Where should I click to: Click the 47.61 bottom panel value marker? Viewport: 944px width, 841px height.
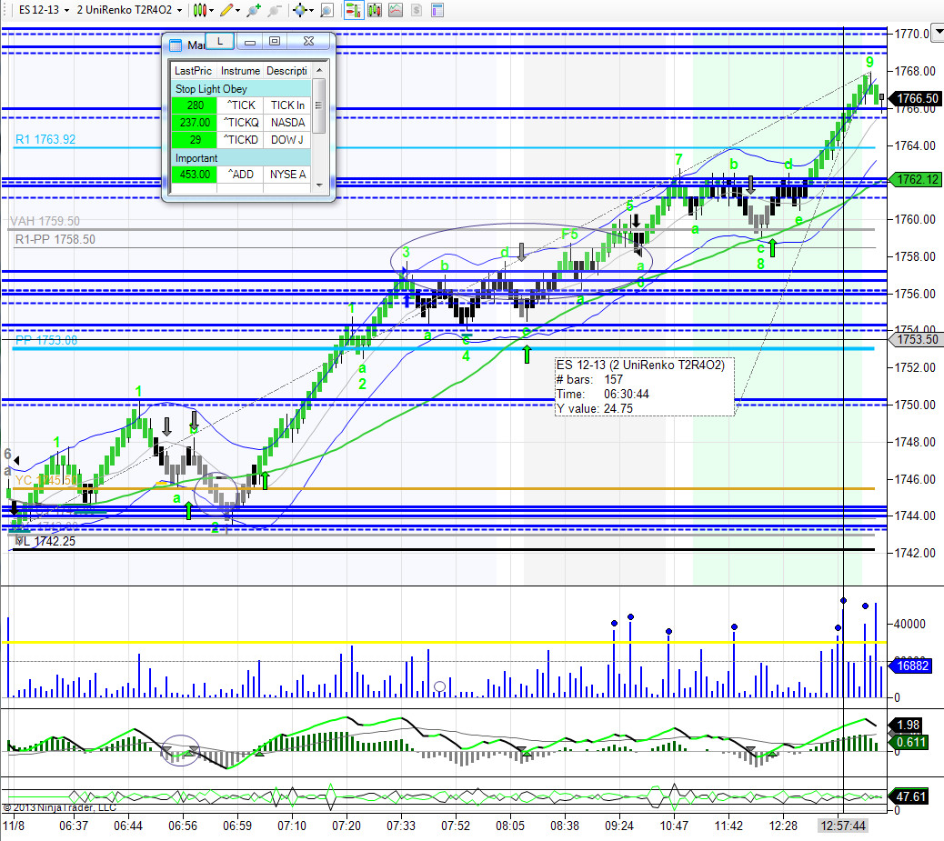coord(909,797)
